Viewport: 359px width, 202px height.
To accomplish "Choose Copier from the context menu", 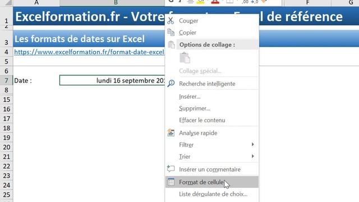I will click(212, 33).
